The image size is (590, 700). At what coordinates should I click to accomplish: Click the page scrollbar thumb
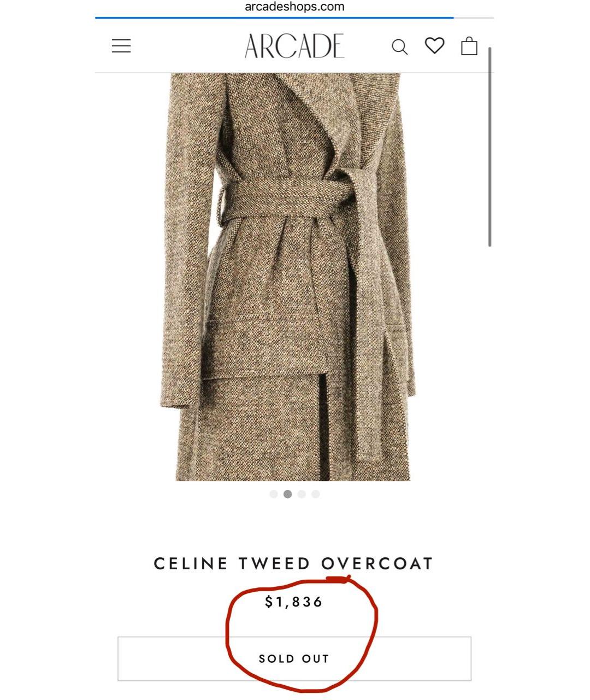point(490,147)
